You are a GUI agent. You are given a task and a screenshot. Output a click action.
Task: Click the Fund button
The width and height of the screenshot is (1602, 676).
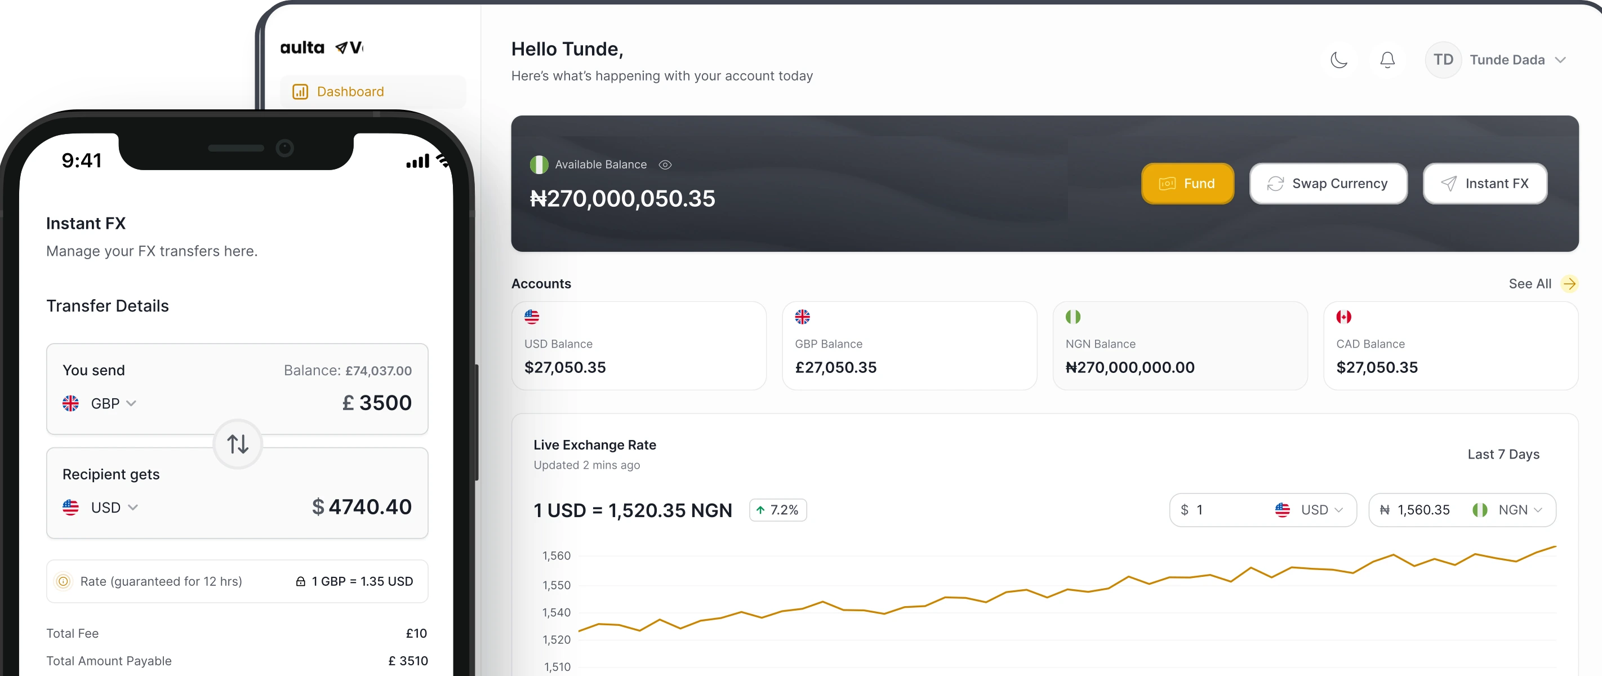1187,184
